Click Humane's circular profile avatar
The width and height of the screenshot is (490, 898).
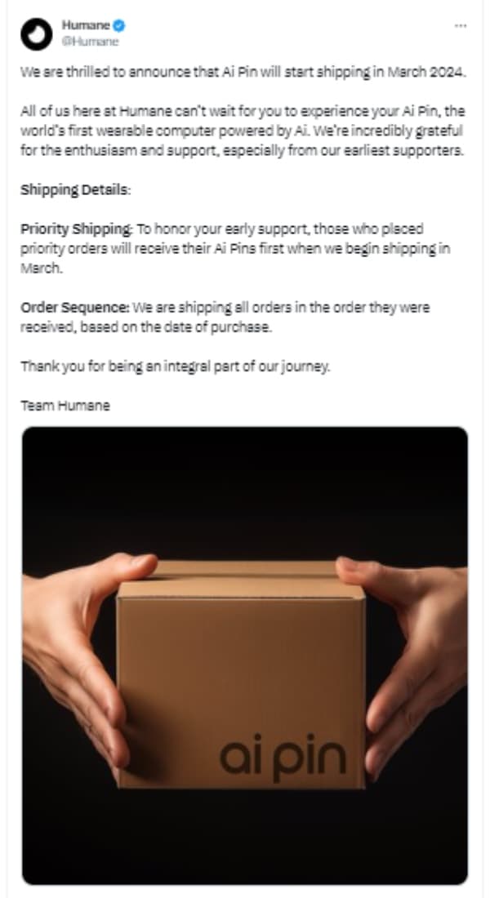[35, 33]
